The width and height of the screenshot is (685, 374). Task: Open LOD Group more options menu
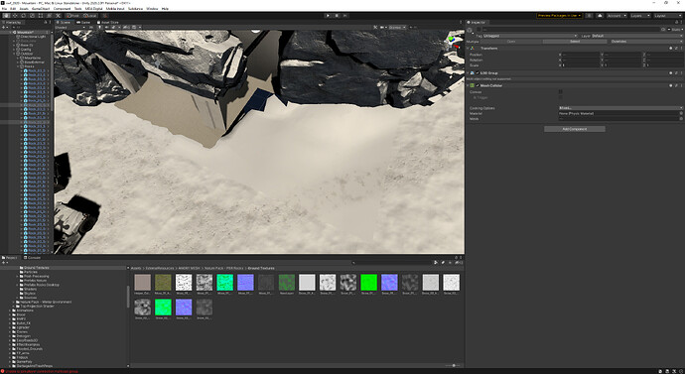tap(681, 72)
